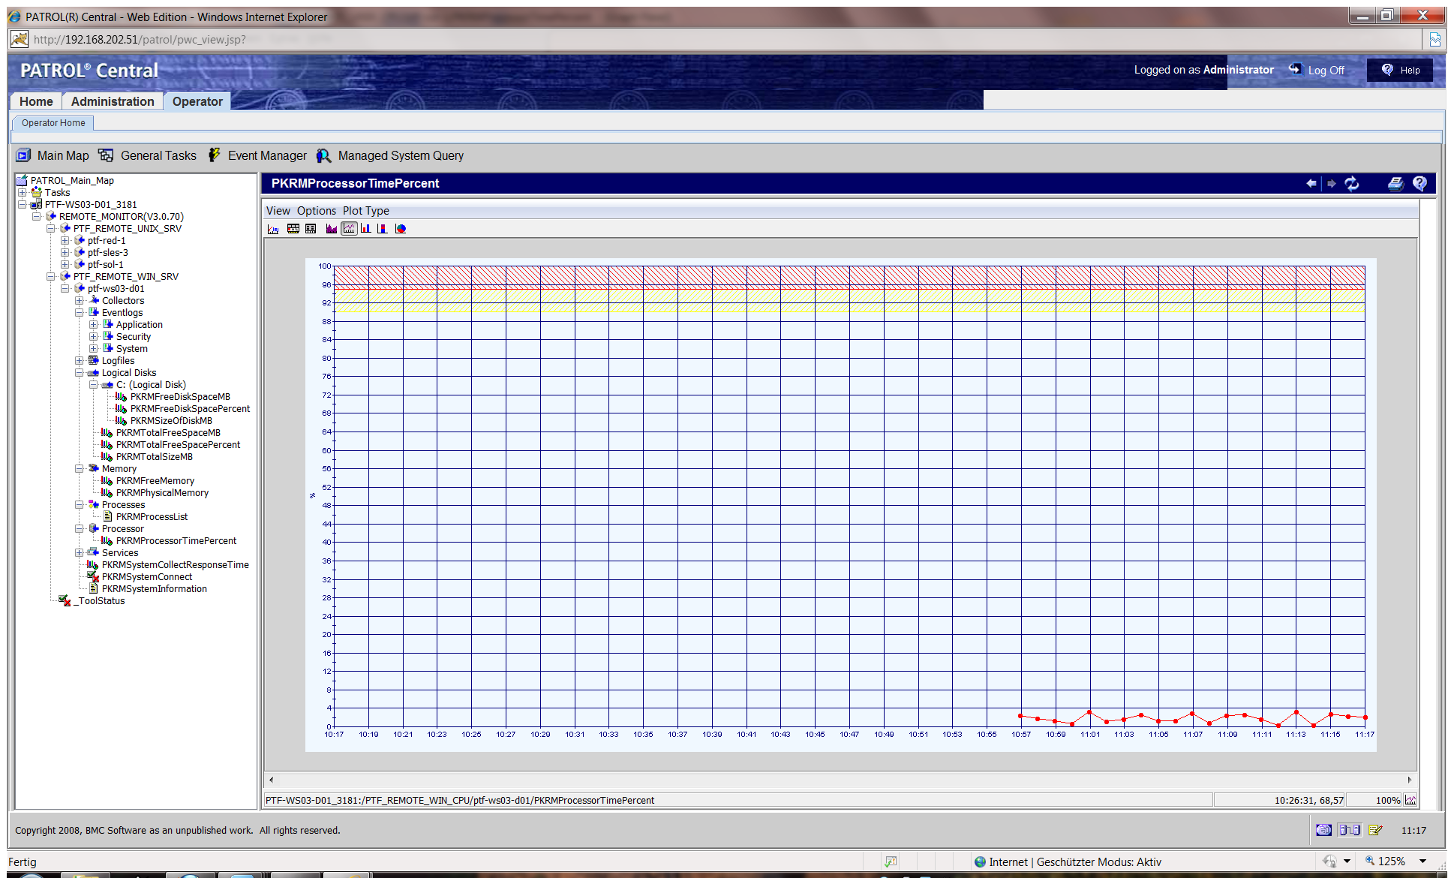This screenshot has height=878, width=1454.
Task: Open the protected mode security dropdown in status bar
Action: click(1347, 861)
